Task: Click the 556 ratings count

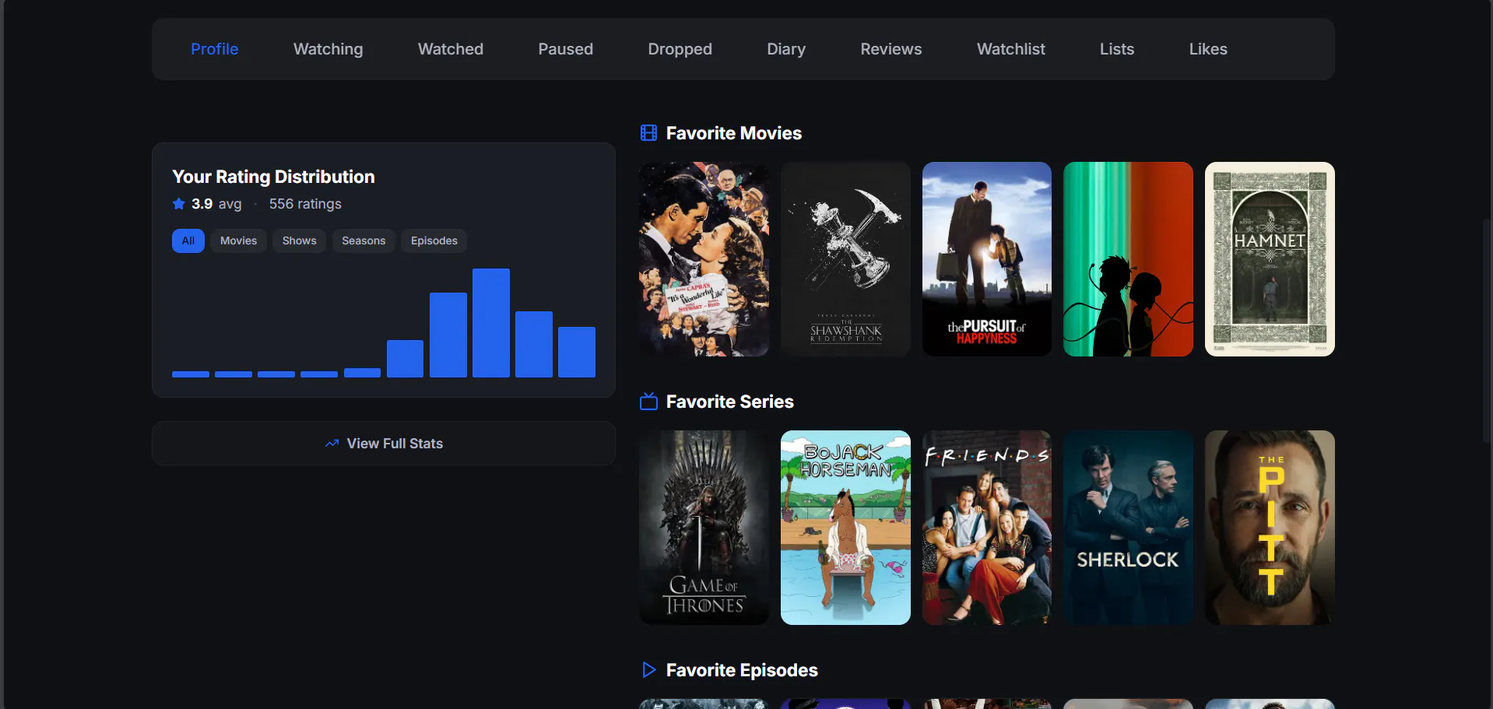Action: (305, 204)
